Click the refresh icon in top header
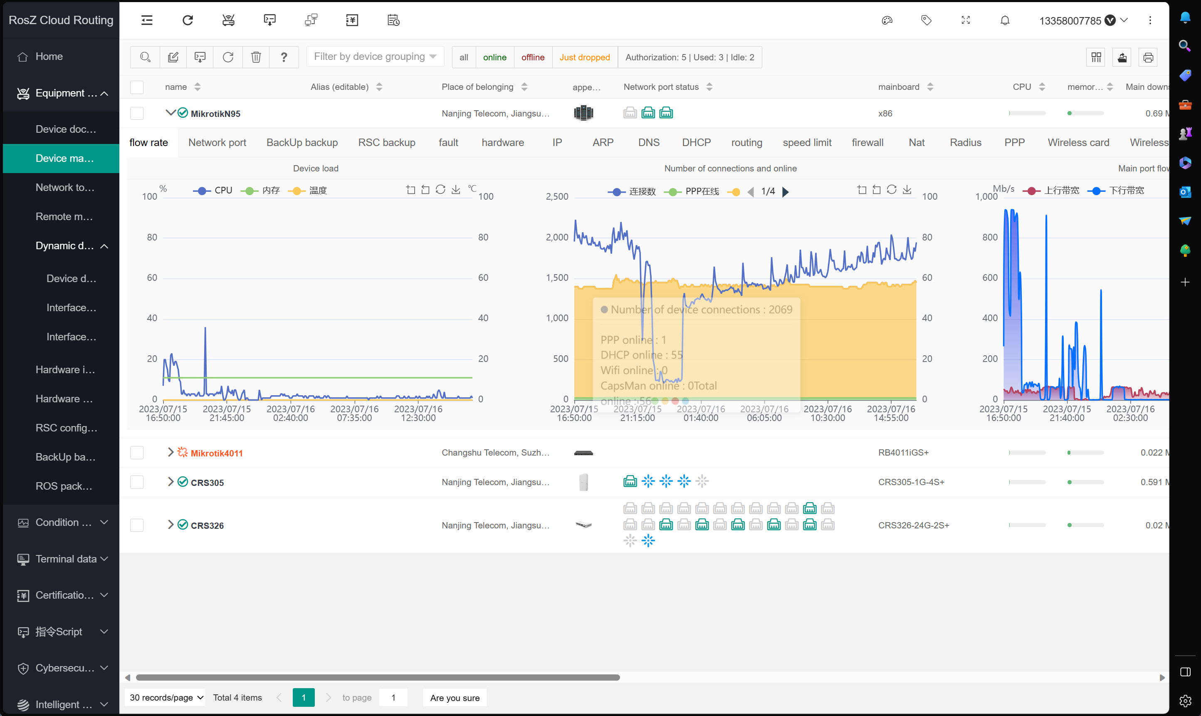Viewport: 1201px width, 716px height. (x=188, y=20)
